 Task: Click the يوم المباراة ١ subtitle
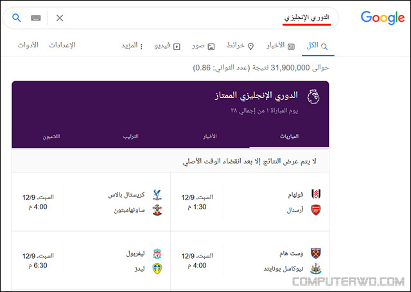point(264,111)
